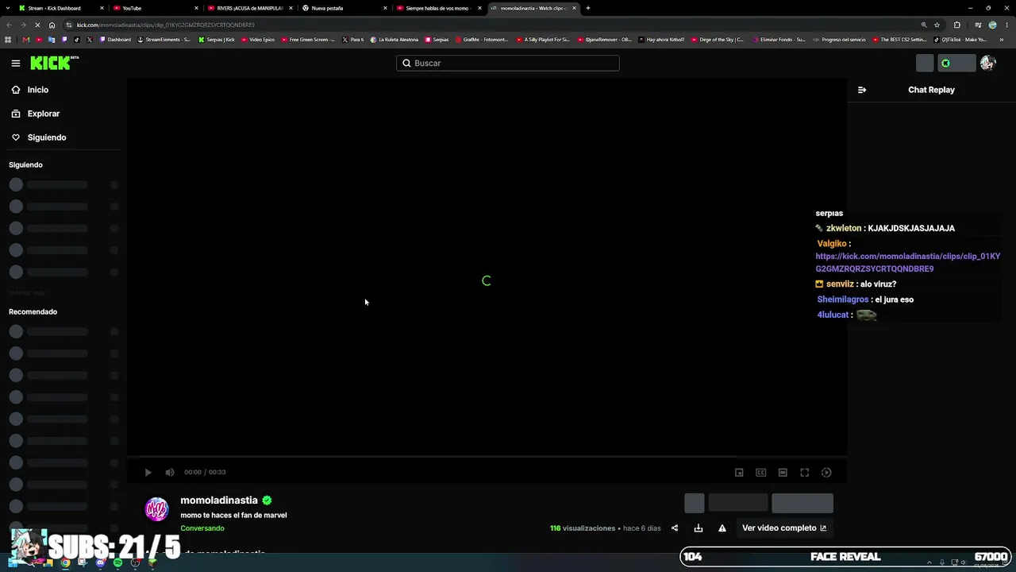Screen dimensions: 1016x572
Task: Open the Conversando category link
Action: point(202,528)
